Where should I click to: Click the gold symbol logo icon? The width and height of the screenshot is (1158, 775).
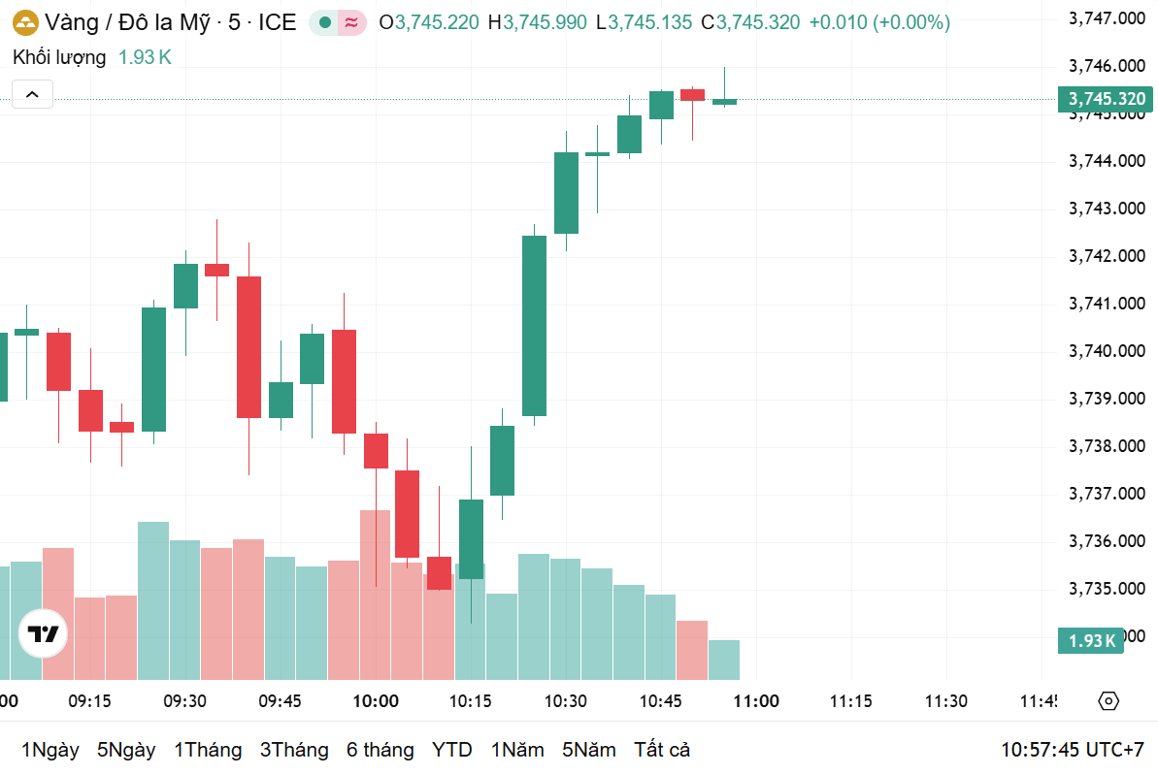coord(25,23)
